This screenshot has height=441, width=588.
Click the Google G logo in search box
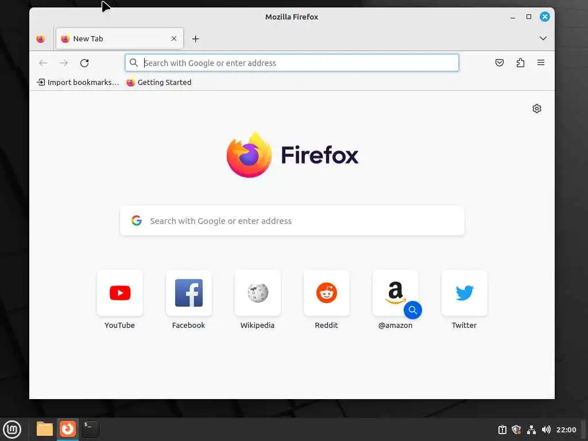pos(137,220)
